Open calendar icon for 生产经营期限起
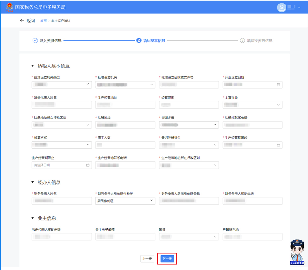This screenshot has width=308, height=270. pos(278,145)
